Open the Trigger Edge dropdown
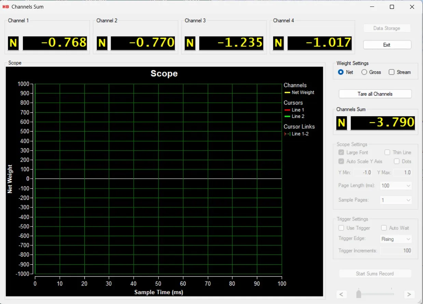 point(396,239)
